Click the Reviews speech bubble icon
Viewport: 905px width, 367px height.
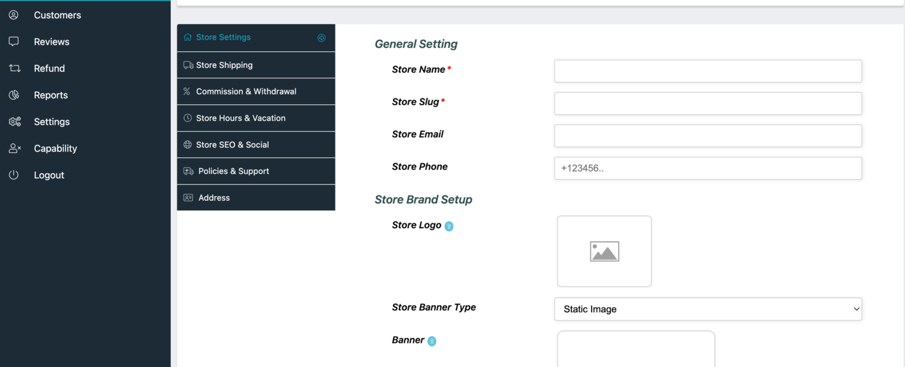(14, 41)
